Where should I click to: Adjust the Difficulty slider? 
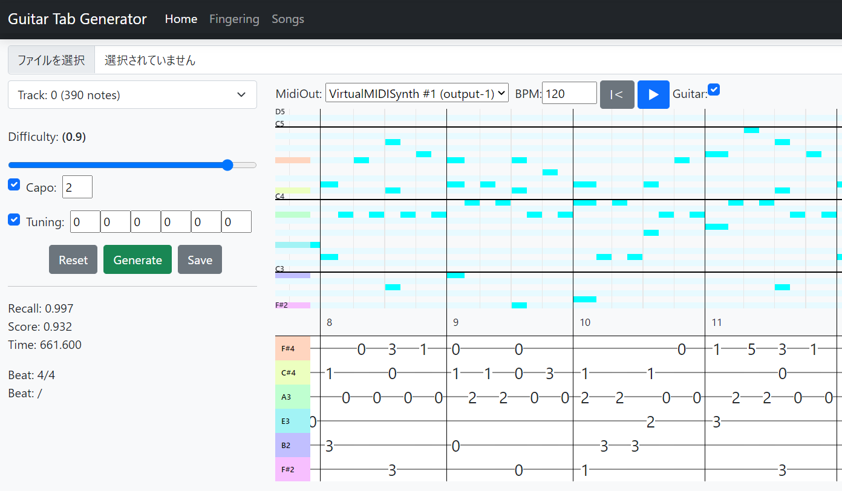pyautogui.click(x=227, y=164)
